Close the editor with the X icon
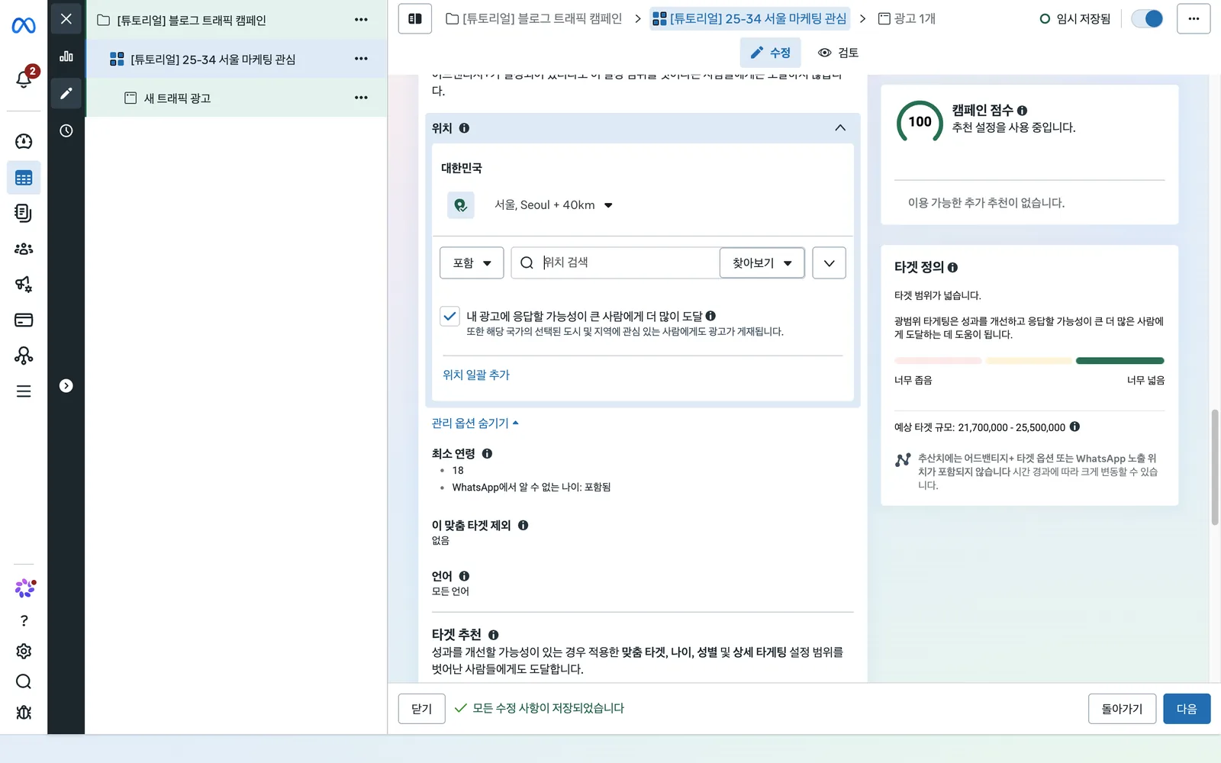Viewport: 1221px width, 763px height. click(66, 18)
